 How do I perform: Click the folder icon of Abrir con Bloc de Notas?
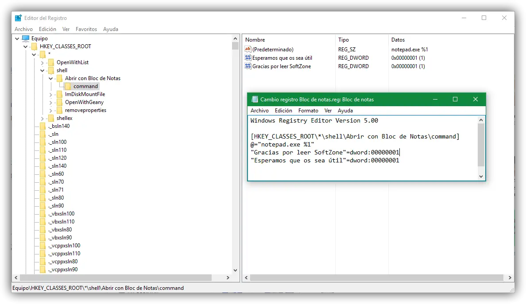click(59, 78)
